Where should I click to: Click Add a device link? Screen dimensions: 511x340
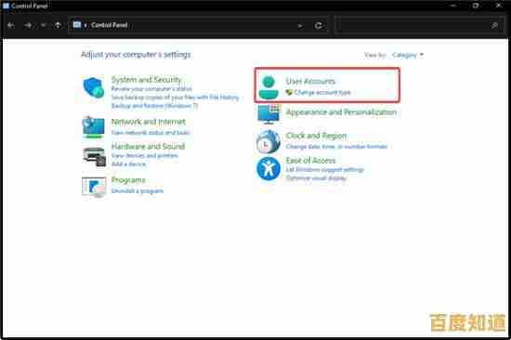[x=129, y=163]
